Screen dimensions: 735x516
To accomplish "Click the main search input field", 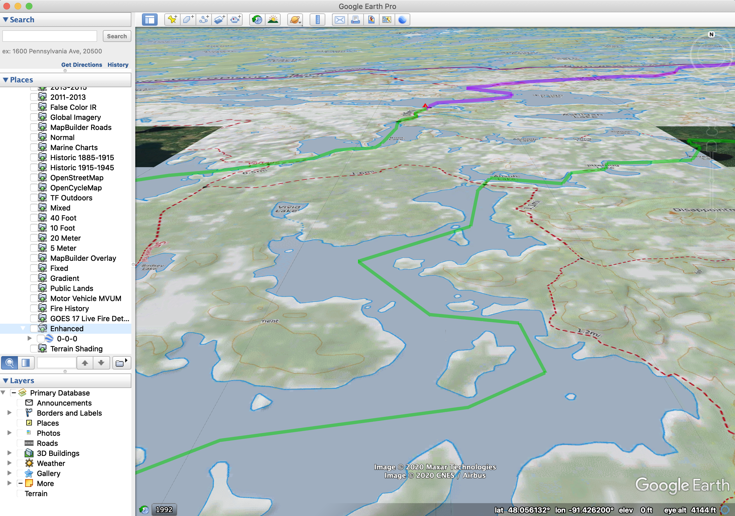I will coord(50,36).
